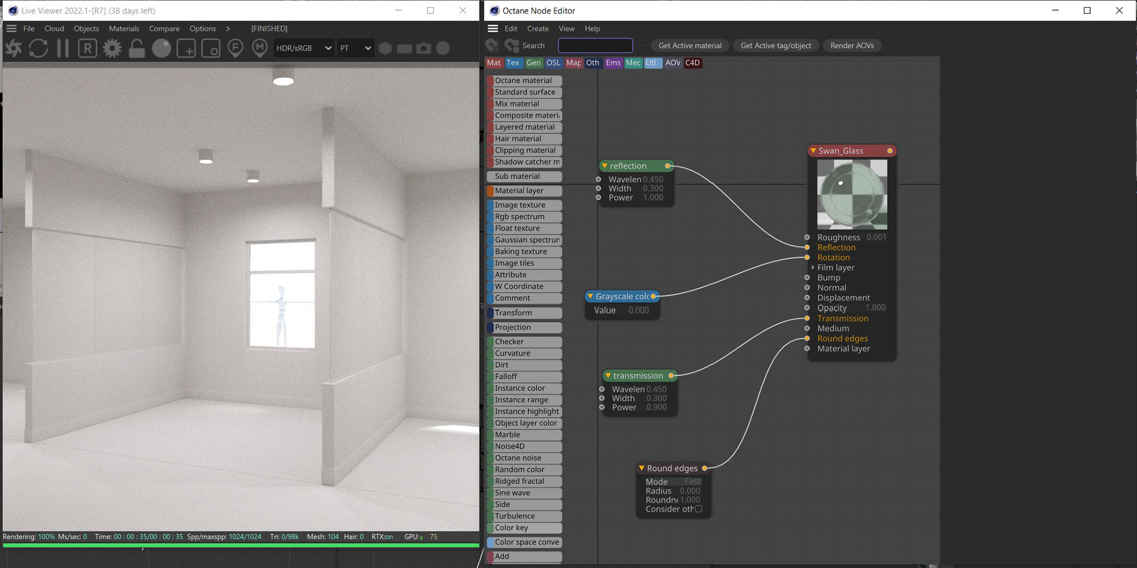Adjust the Grayscale color Value slider 0.000
Image resolution: width=1137 pixels, height=568 pixels.
coord(638,310)
